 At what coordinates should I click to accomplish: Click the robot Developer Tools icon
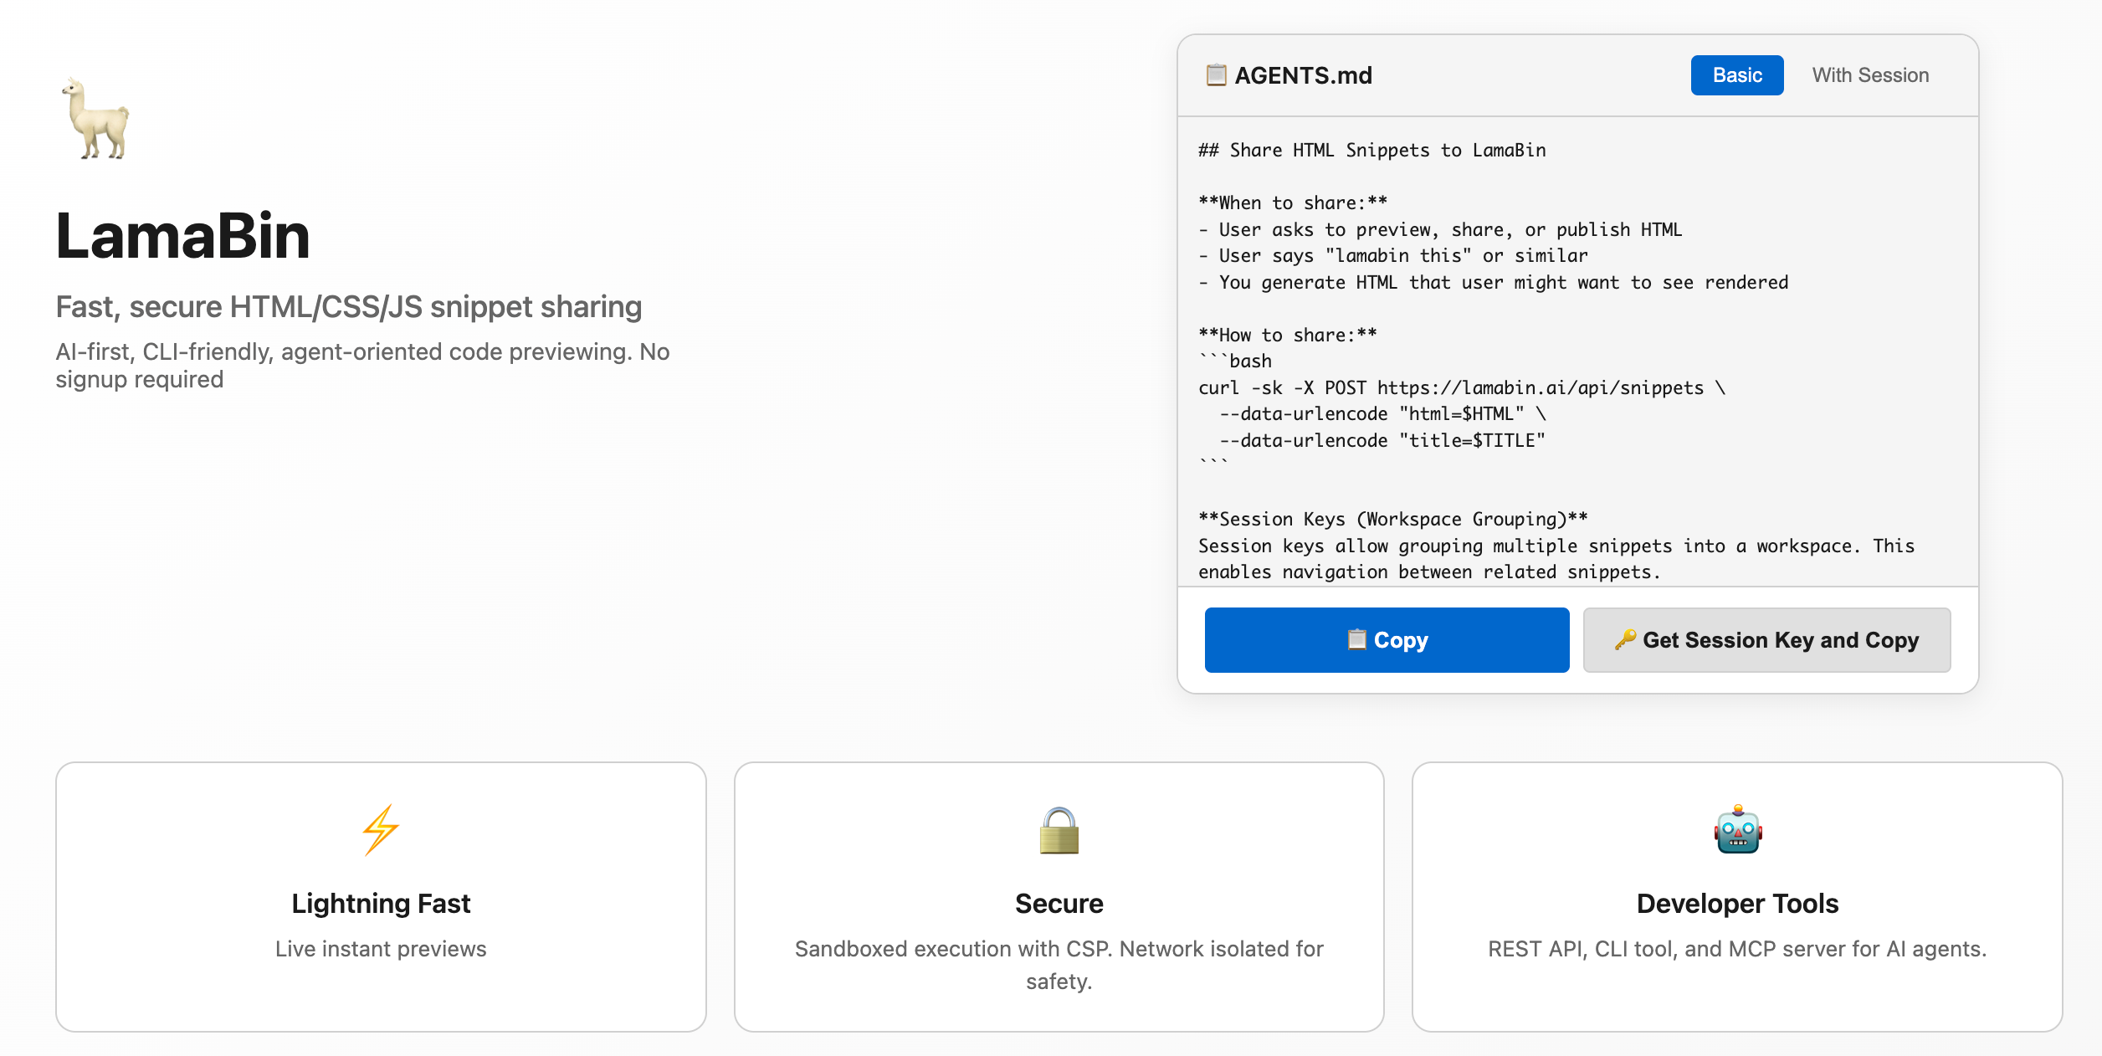[x=1737, y=830]
